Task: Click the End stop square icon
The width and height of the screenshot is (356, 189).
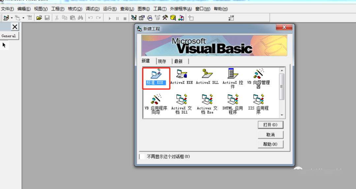Action: tap(125, 18)
